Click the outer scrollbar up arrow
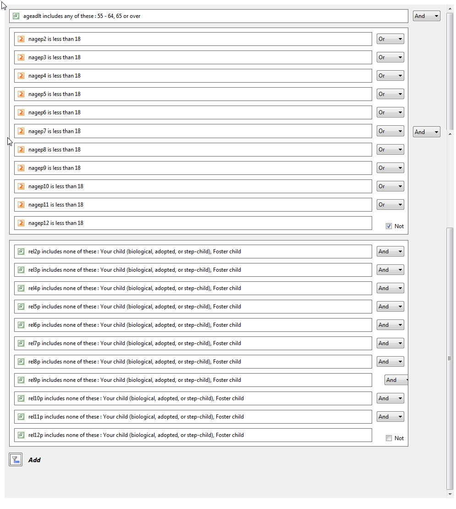The height and width of the screenshot is (509, 456). pos(450,8)
